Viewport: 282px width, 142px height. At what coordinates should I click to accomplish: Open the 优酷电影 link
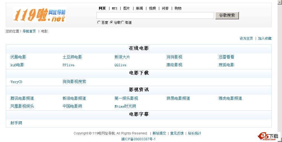18,57
